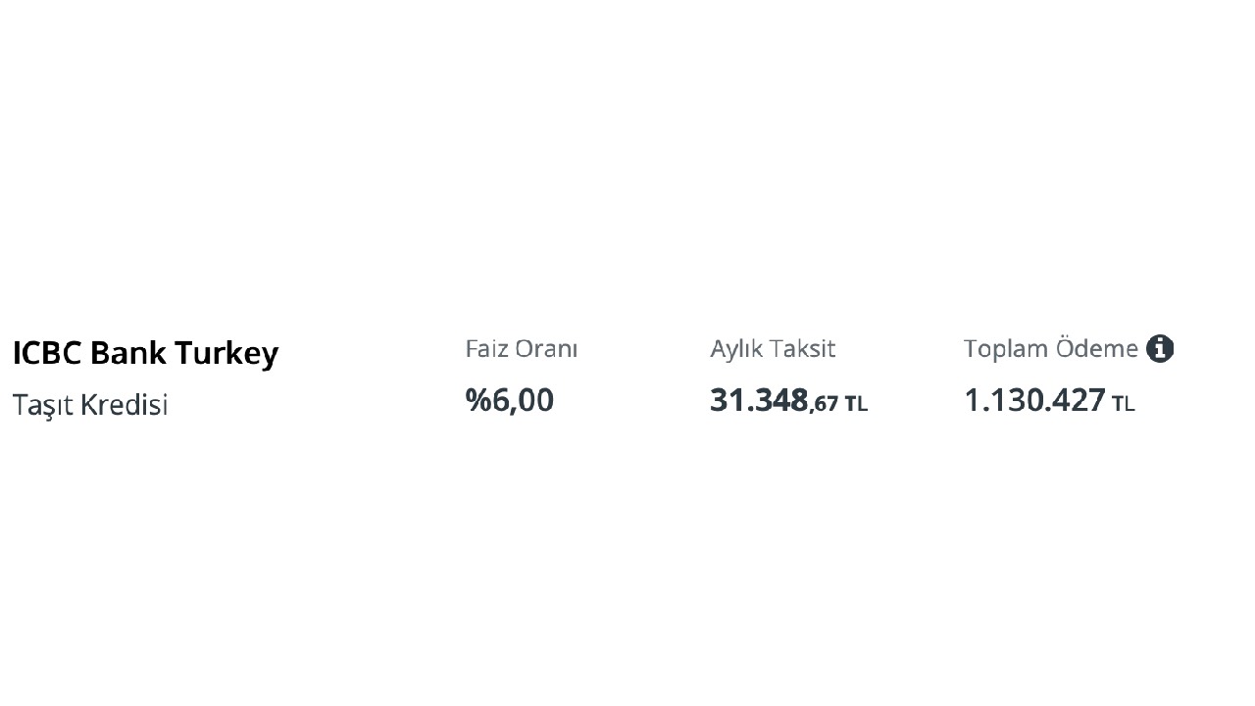The height and width of the screenshot is (706, 1255).
Task: Select the 1.130.427 total payment figure
Action: coord(1034,400)
